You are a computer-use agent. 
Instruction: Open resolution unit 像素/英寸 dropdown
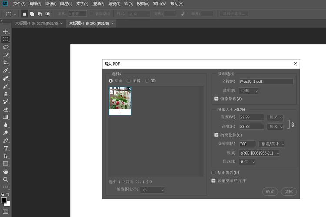coord(272,144)
